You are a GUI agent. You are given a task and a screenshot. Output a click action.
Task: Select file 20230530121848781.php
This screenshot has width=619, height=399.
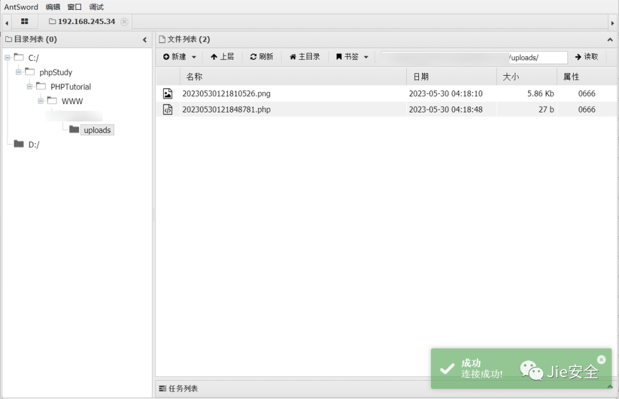[x=226, y=109]
